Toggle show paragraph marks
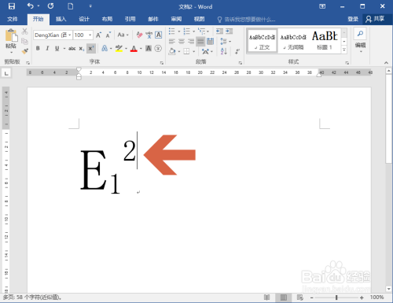Screen dimensions: 393x303 pyautogui.click(x=237, y=51)
